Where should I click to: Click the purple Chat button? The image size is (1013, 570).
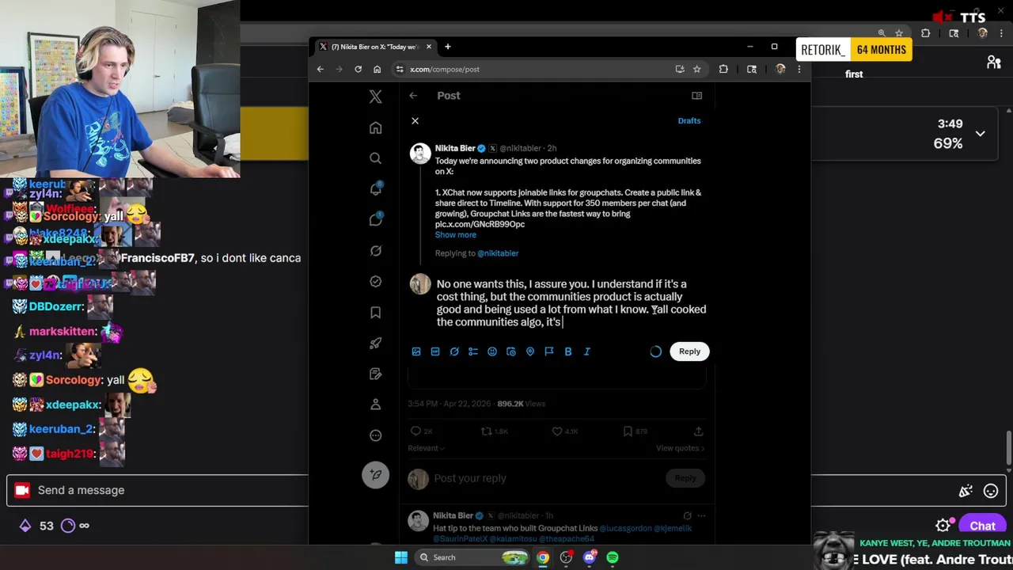[x=982, y=526]
